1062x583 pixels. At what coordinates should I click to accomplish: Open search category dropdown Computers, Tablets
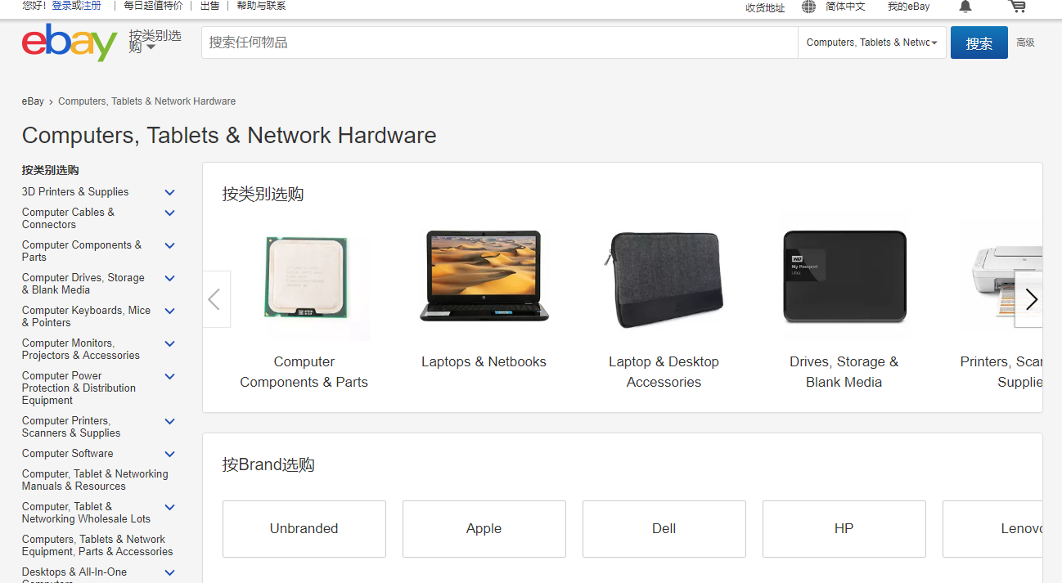pyautogui.click(x=872, y=43)
